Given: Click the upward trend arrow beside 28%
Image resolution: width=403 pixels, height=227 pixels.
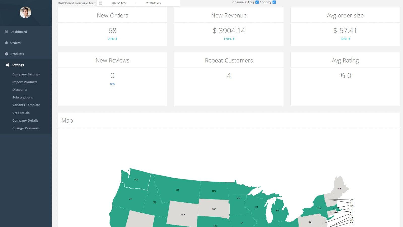Looking at the screenshot, I should pyautogui.click(x=116, y=39).
